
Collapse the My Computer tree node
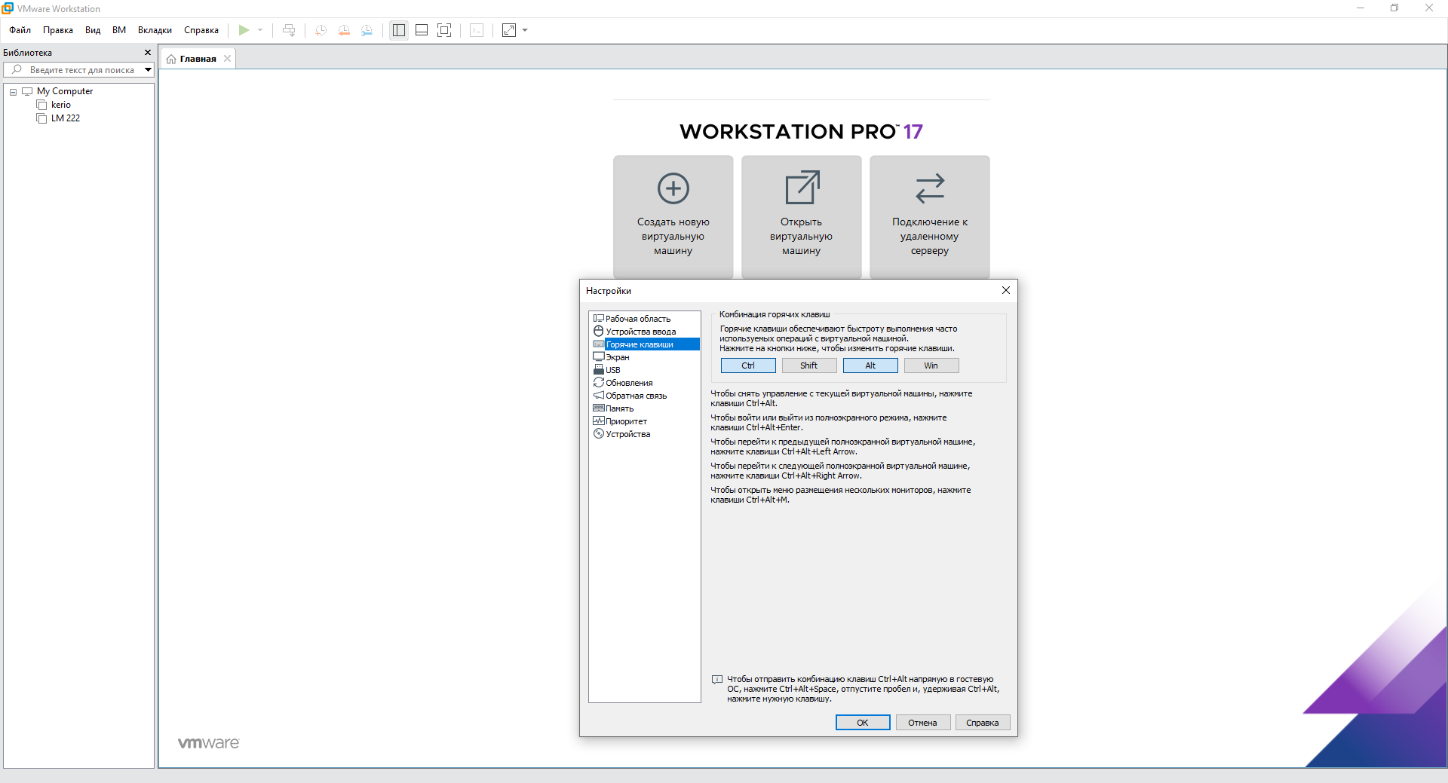[13, 92]
